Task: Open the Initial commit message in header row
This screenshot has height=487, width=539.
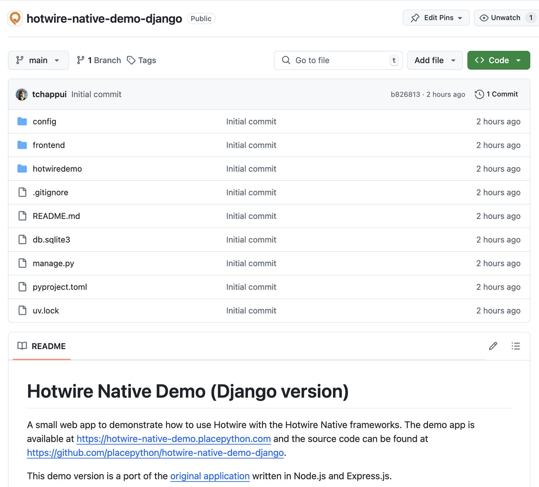Action: pyautogui.click(x=96, y=95)
